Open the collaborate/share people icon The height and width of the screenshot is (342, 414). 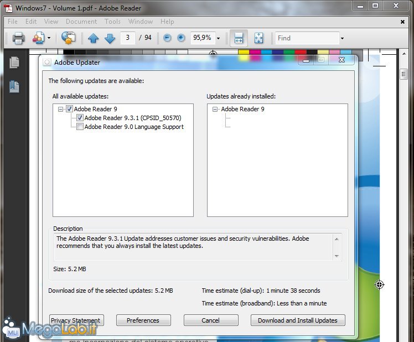click(39, 38)
